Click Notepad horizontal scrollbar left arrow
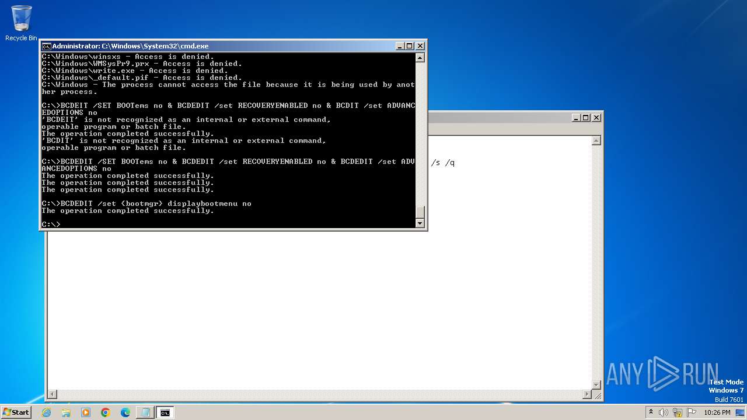This screenshot has width=747, height=420. (52, 394)
